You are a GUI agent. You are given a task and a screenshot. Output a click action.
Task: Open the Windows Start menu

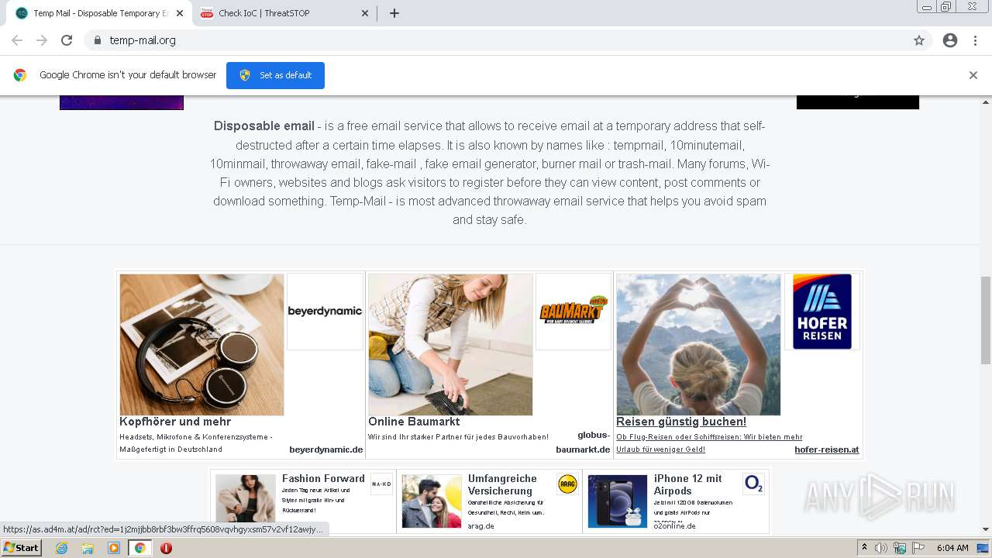[x=22, y=548]
